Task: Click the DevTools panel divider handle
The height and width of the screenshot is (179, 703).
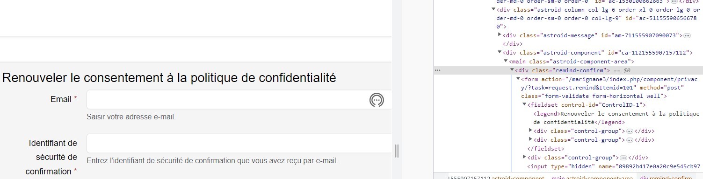Action: point(397,151)
